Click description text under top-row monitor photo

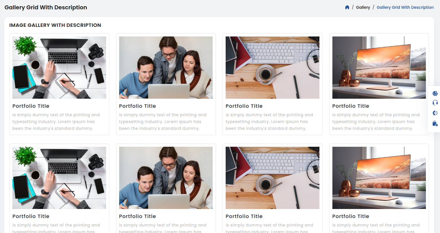pyautogui.click(x=376, y=122)
